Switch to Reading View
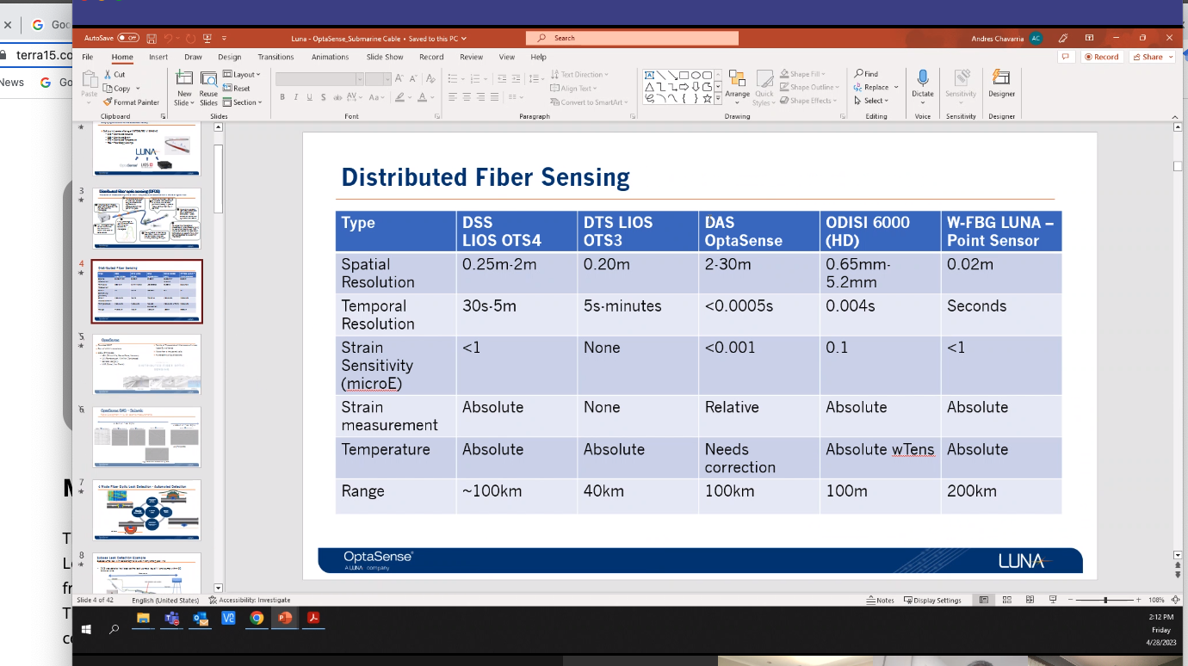The height and width of the screenshot is (666, 1188). pyautogui.click(x=1030, y=600)
